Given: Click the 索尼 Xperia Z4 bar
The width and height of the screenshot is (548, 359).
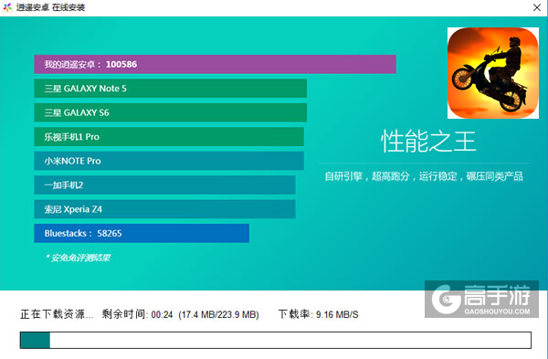Looking at the screenshot, I should tap(164, 209).
